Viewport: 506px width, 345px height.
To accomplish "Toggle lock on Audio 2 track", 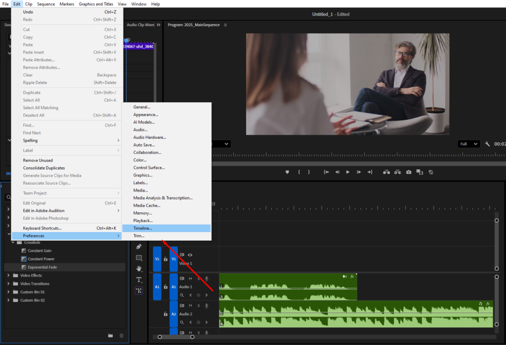I will [166, 314].
